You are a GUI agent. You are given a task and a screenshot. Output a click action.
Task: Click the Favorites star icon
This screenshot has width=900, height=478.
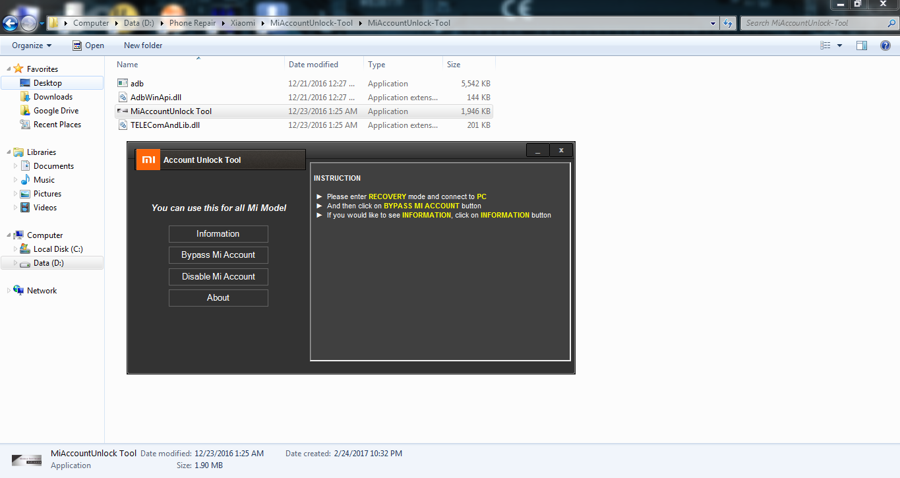click(x=18, y=69)
